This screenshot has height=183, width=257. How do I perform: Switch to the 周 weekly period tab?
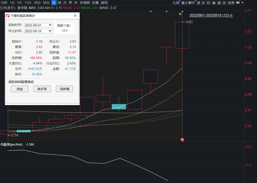pyautogui.click(x=59, y=2)
